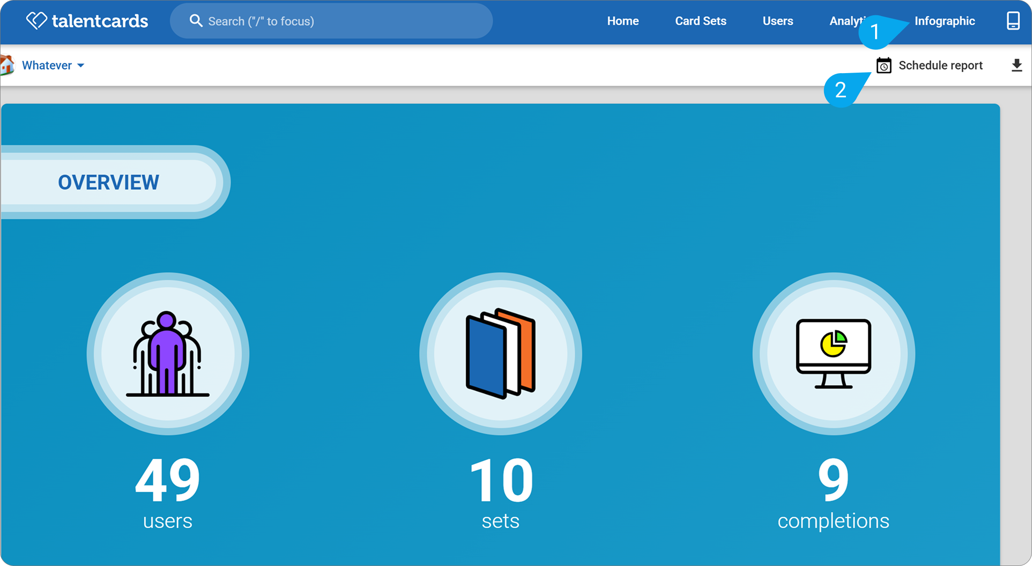This screenshot has height=566, width=1032.
Task: Open the mobile device preview icon
Action: click(1013, 21)
